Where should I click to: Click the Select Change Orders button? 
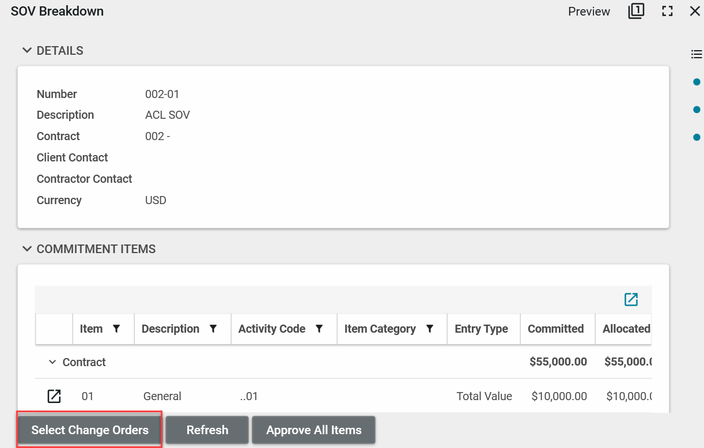pyautogui.click(x=90, y=430)
